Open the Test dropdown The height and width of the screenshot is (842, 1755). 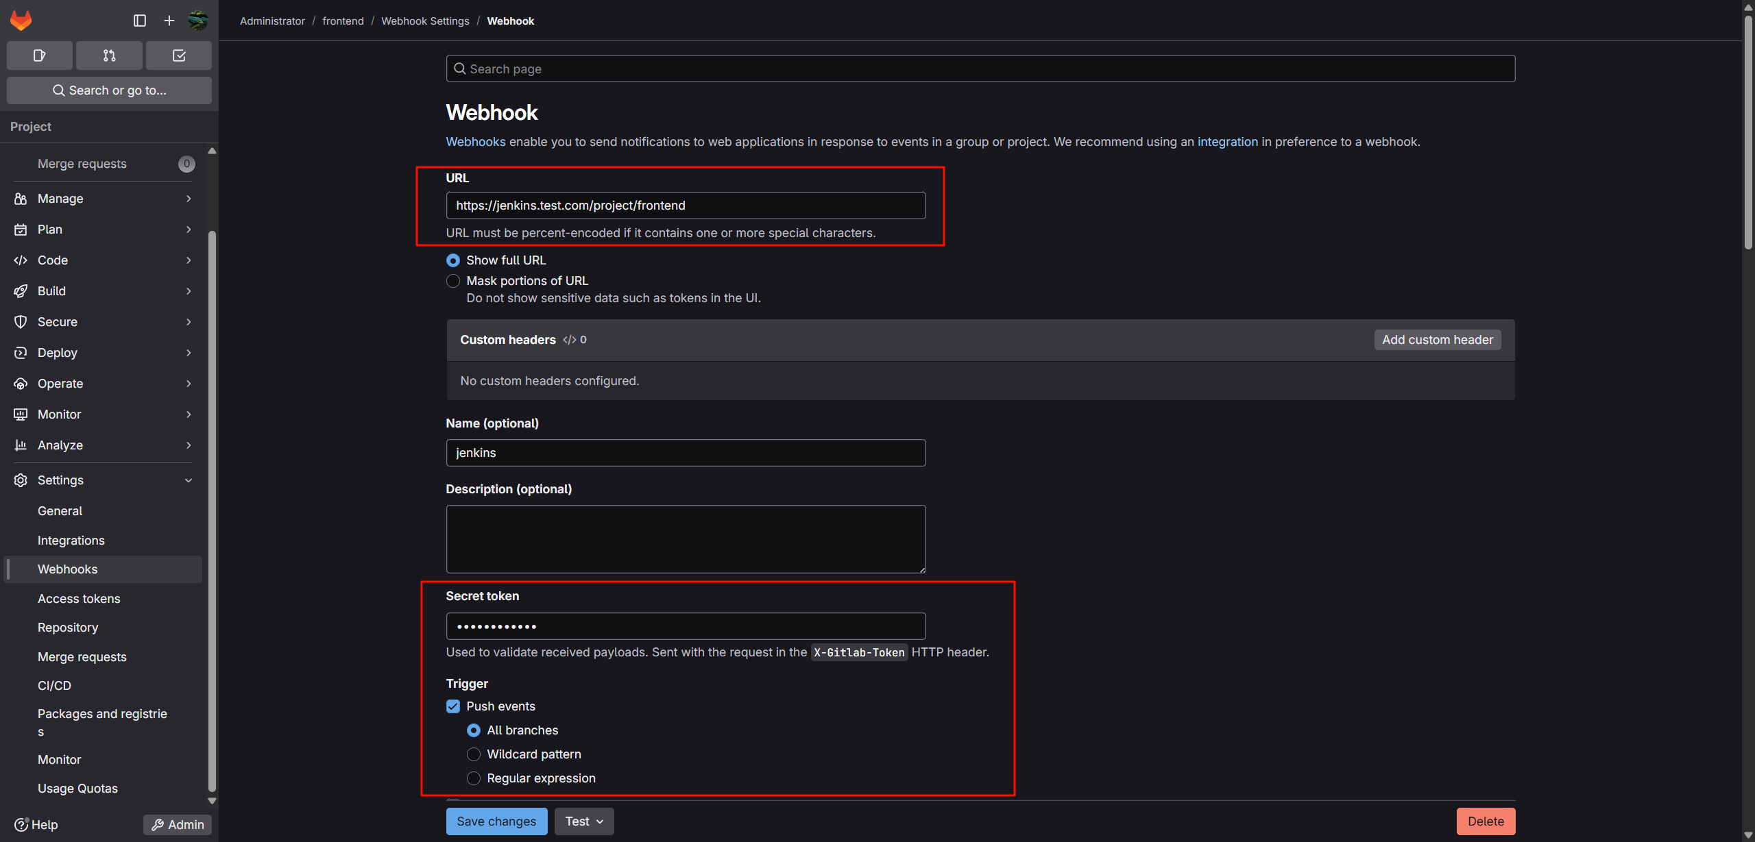583,821
